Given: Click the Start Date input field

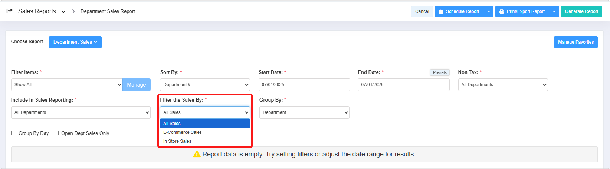Looking at the screenshot, I should click(x=304, y=85).
